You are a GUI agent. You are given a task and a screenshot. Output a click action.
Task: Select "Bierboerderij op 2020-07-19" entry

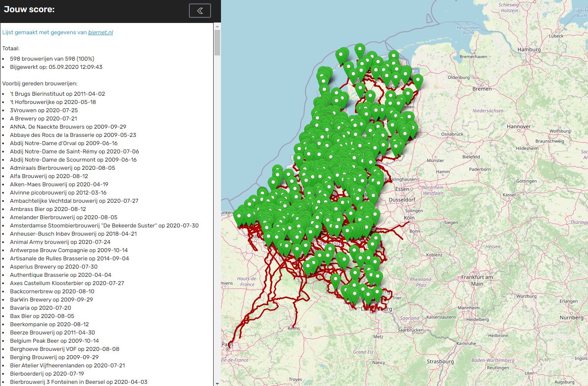click(47, 374)
